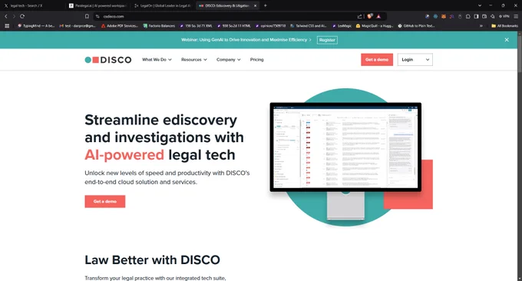Open TypingMind bookmark
This screenshot has width=522, height=281.
(36, 26)
